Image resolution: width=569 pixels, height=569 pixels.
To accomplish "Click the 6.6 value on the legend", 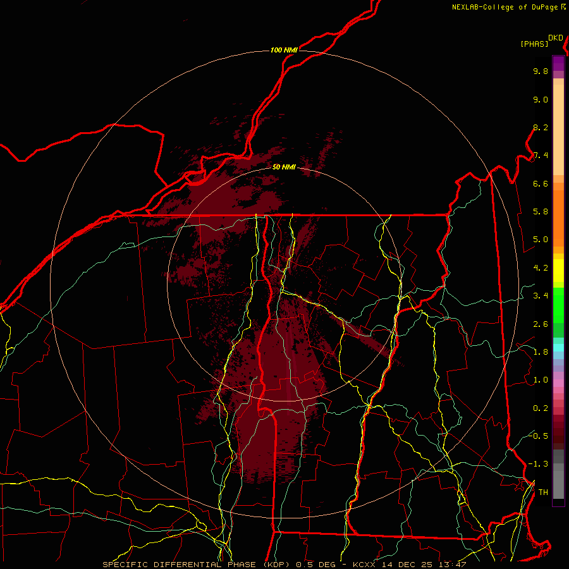I will (x=541, y=183).
